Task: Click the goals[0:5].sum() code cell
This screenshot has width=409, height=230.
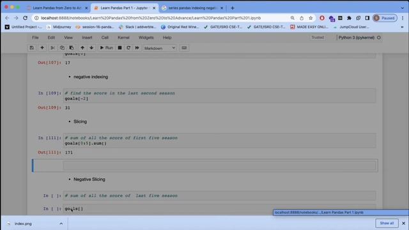Action: pos(219,141)
